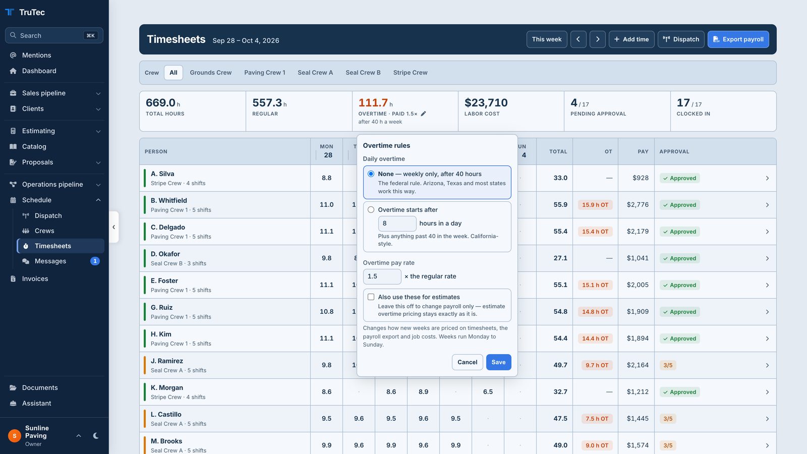Viewport: 807px width, 454px height.
Task: Open Dispatch from the header button
Action: click(681, 39)
